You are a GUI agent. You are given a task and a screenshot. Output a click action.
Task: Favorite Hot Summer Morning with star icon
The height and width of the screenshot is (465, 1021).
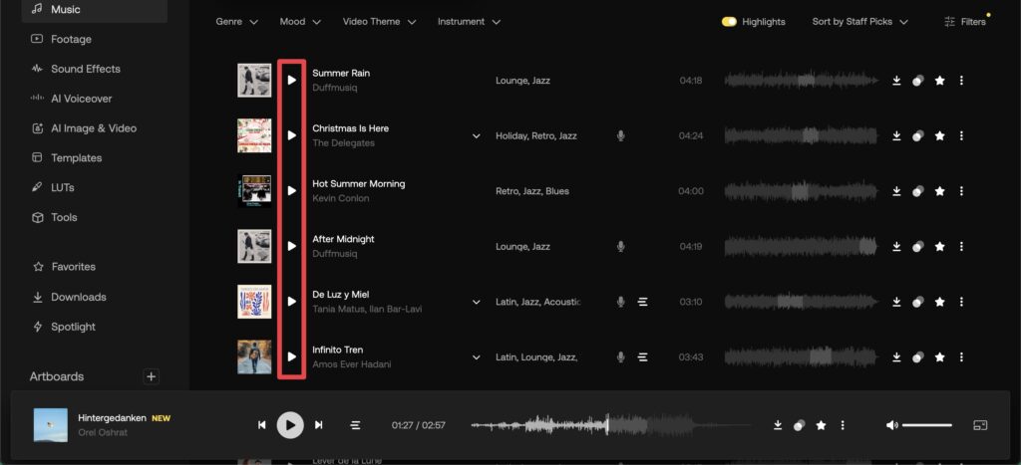(939, 191)
